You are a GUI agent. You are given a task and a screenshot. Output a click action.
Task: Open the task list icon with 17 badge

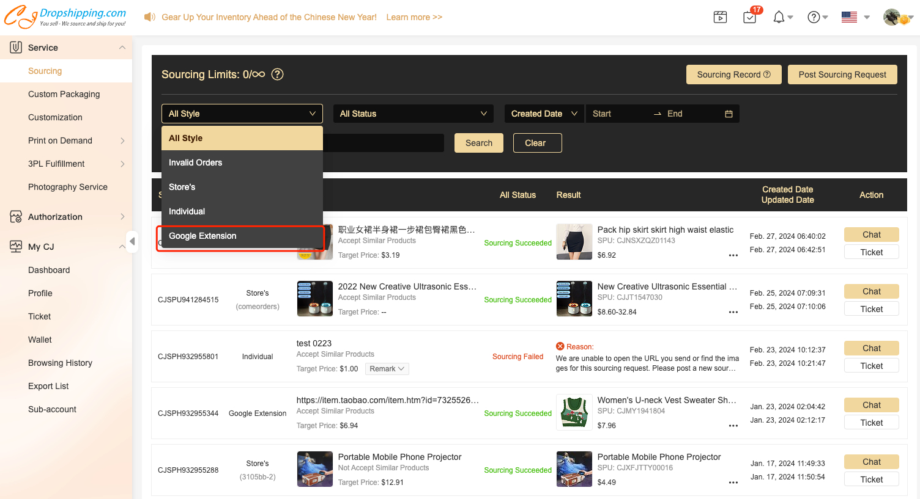tap(749, 17)
